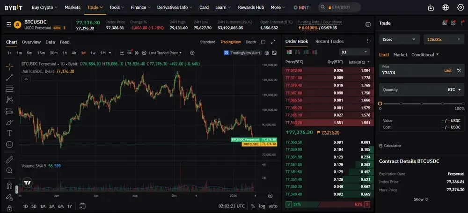Select the brush drawing tool
The image size is (468, 213).
(x=9, y=122)
